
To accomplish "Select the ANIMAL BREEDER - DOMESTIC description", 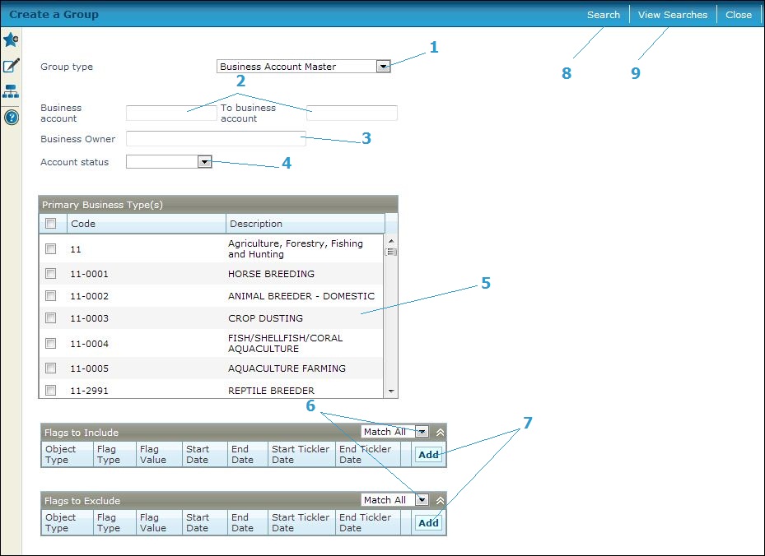I will [x=301, y=296].
